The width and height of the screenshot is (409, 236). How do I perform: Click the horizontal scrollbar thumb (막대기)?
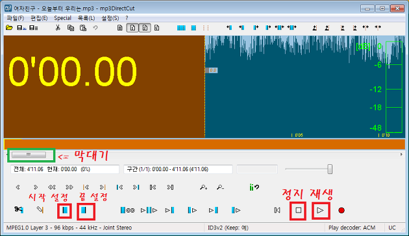(x=29, y=155)
